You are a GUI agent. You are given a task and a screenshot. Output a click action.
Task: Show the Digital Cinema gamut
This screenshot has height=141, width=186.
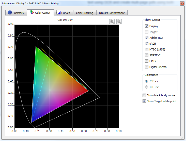147,67
